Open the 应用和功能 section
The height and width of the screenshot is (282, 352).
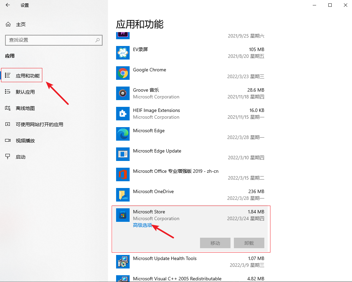[27, 76]
